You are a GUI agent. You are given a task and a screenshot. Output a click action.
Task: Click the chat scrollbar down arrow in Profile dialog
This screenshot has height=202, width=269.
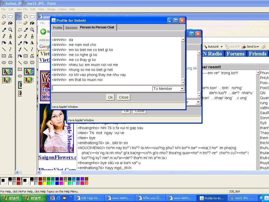point(183,82)
